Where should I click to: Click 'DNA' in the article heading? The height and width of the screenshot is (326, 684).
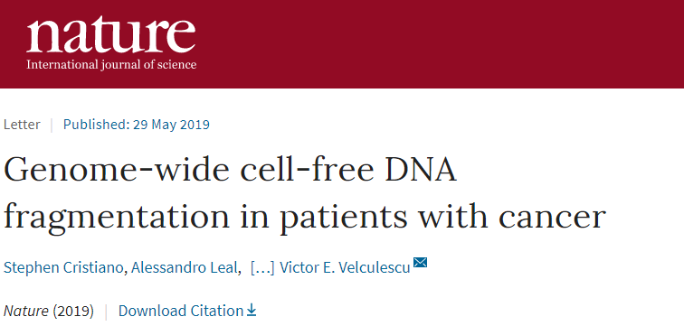[420, 170]
